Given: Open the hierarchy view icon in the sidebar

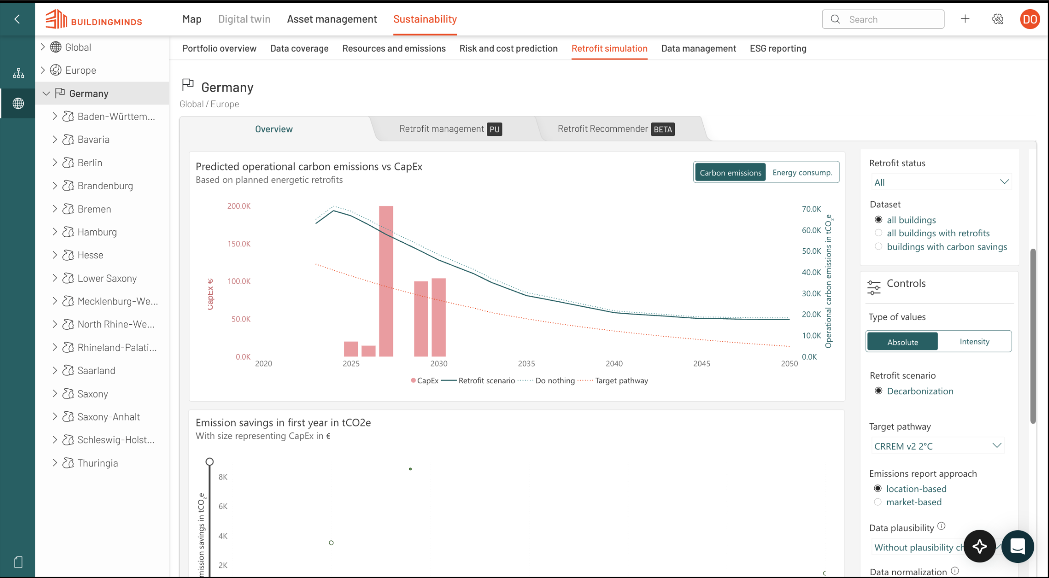Looking at the screenshot, I should click(18, 73).
